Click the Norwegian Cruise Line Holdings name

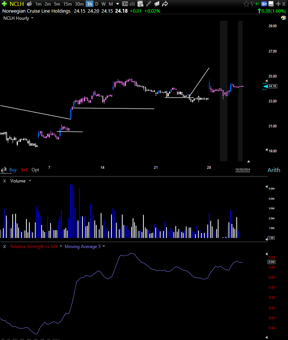[x=36, y=11]
